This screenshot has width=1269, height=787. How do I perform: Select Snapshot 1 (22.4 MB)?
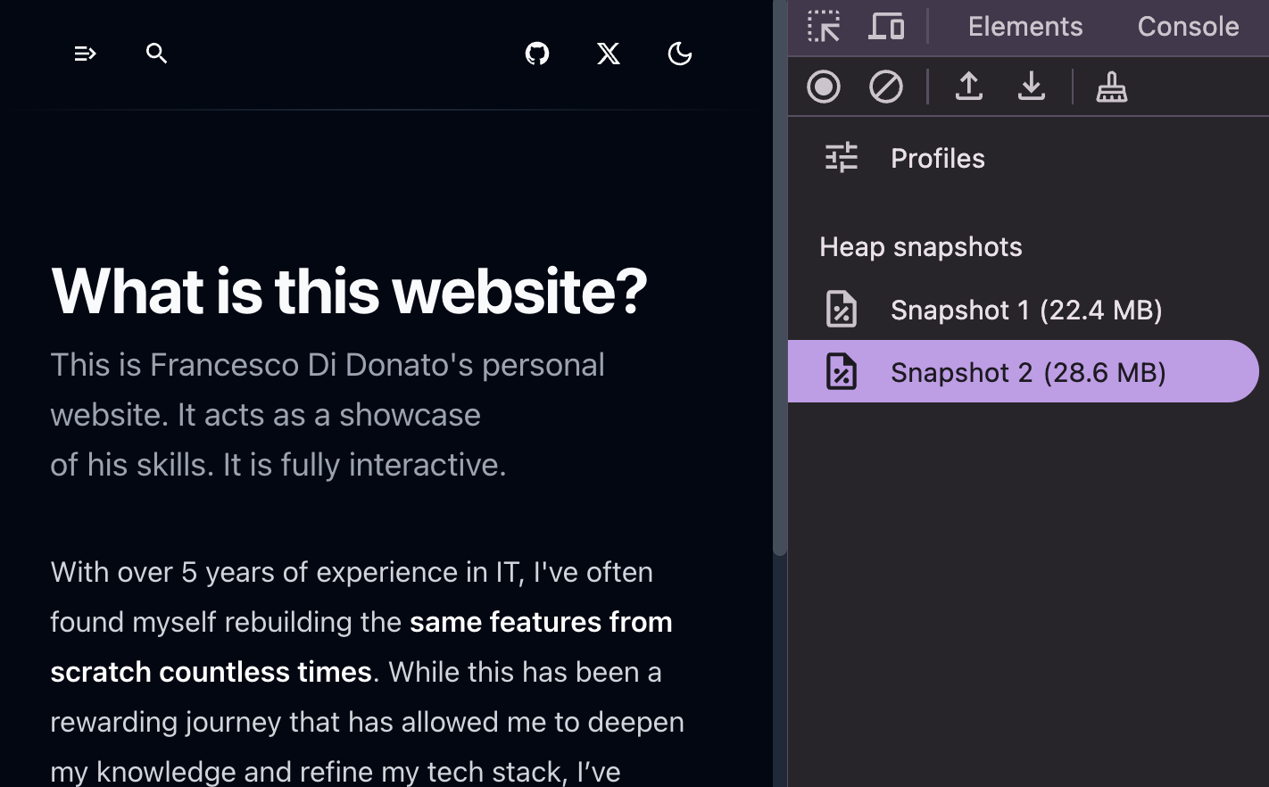[x=1026, y=311]
